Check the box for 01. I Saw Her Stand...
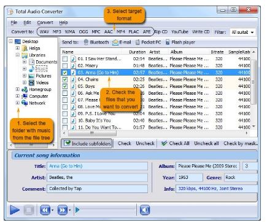The width and height of the screenshot is (267, 222). 65,58
